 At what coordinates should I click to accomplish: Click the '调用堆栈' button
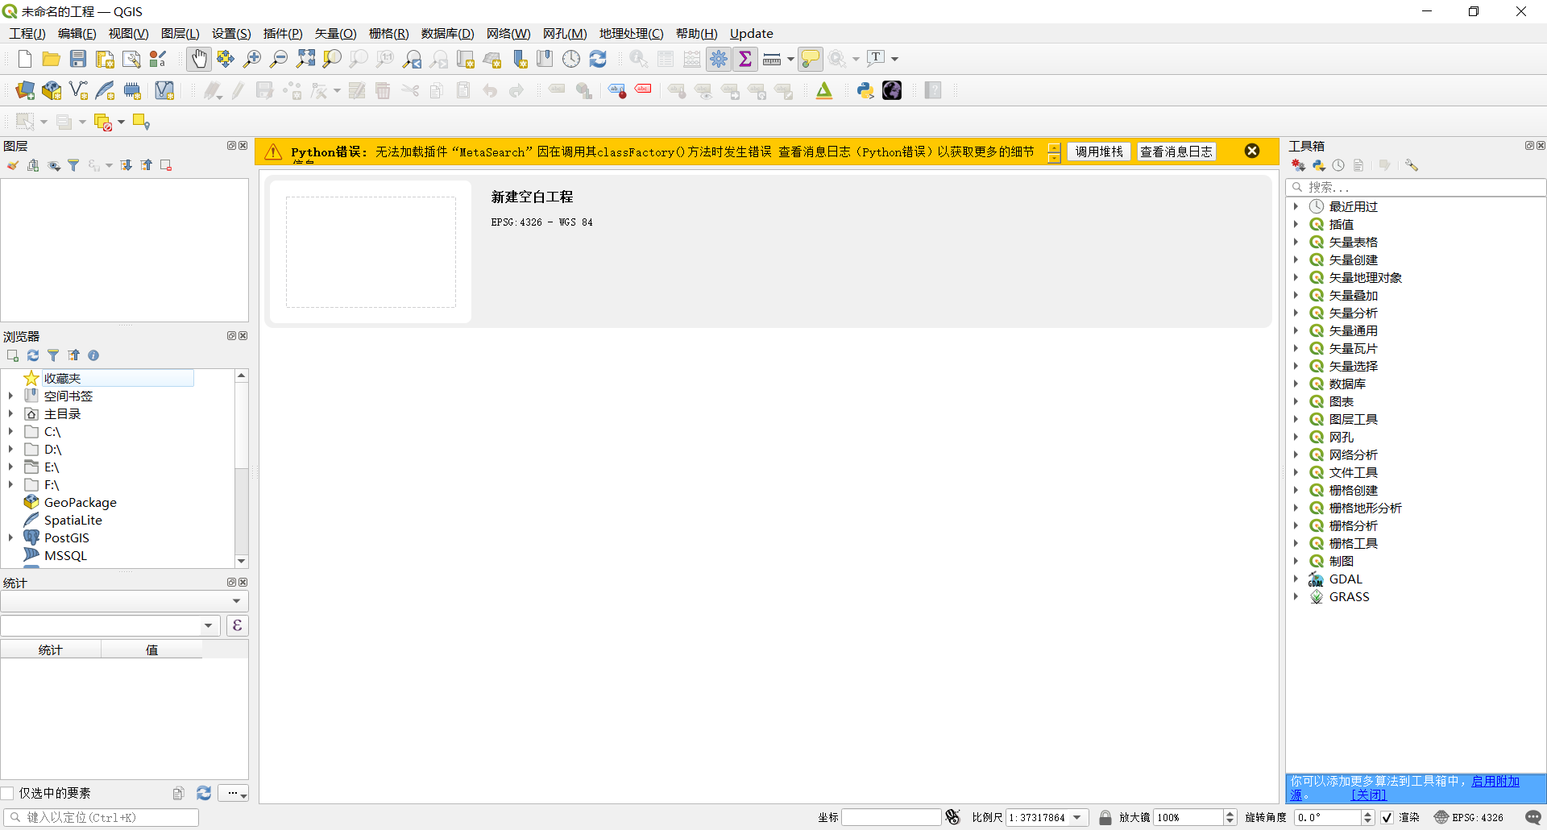[x=1099, y=151]
